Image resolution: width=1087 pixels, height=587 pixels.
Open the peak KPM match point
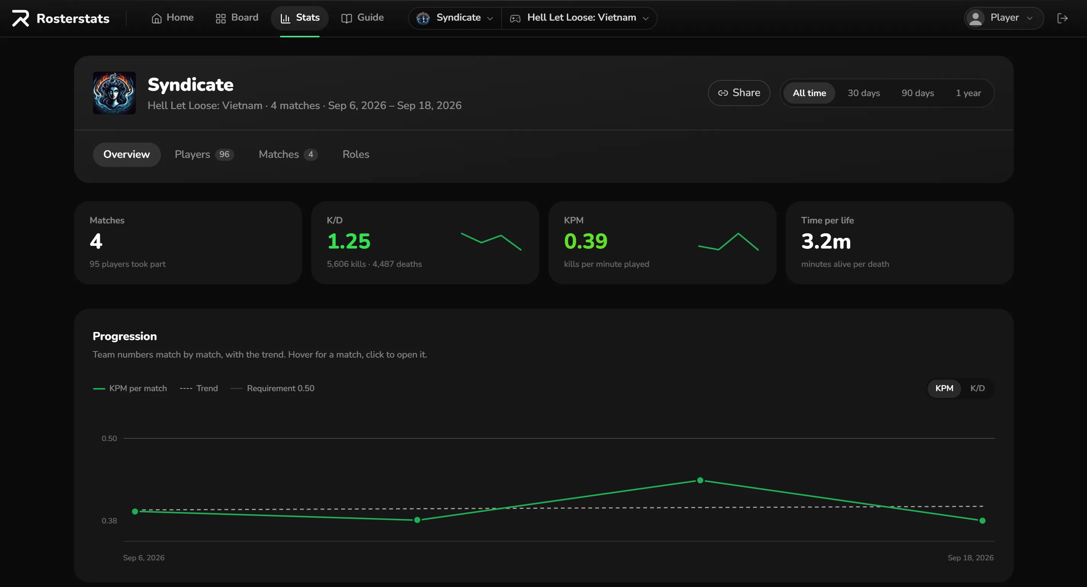point(700,480)
